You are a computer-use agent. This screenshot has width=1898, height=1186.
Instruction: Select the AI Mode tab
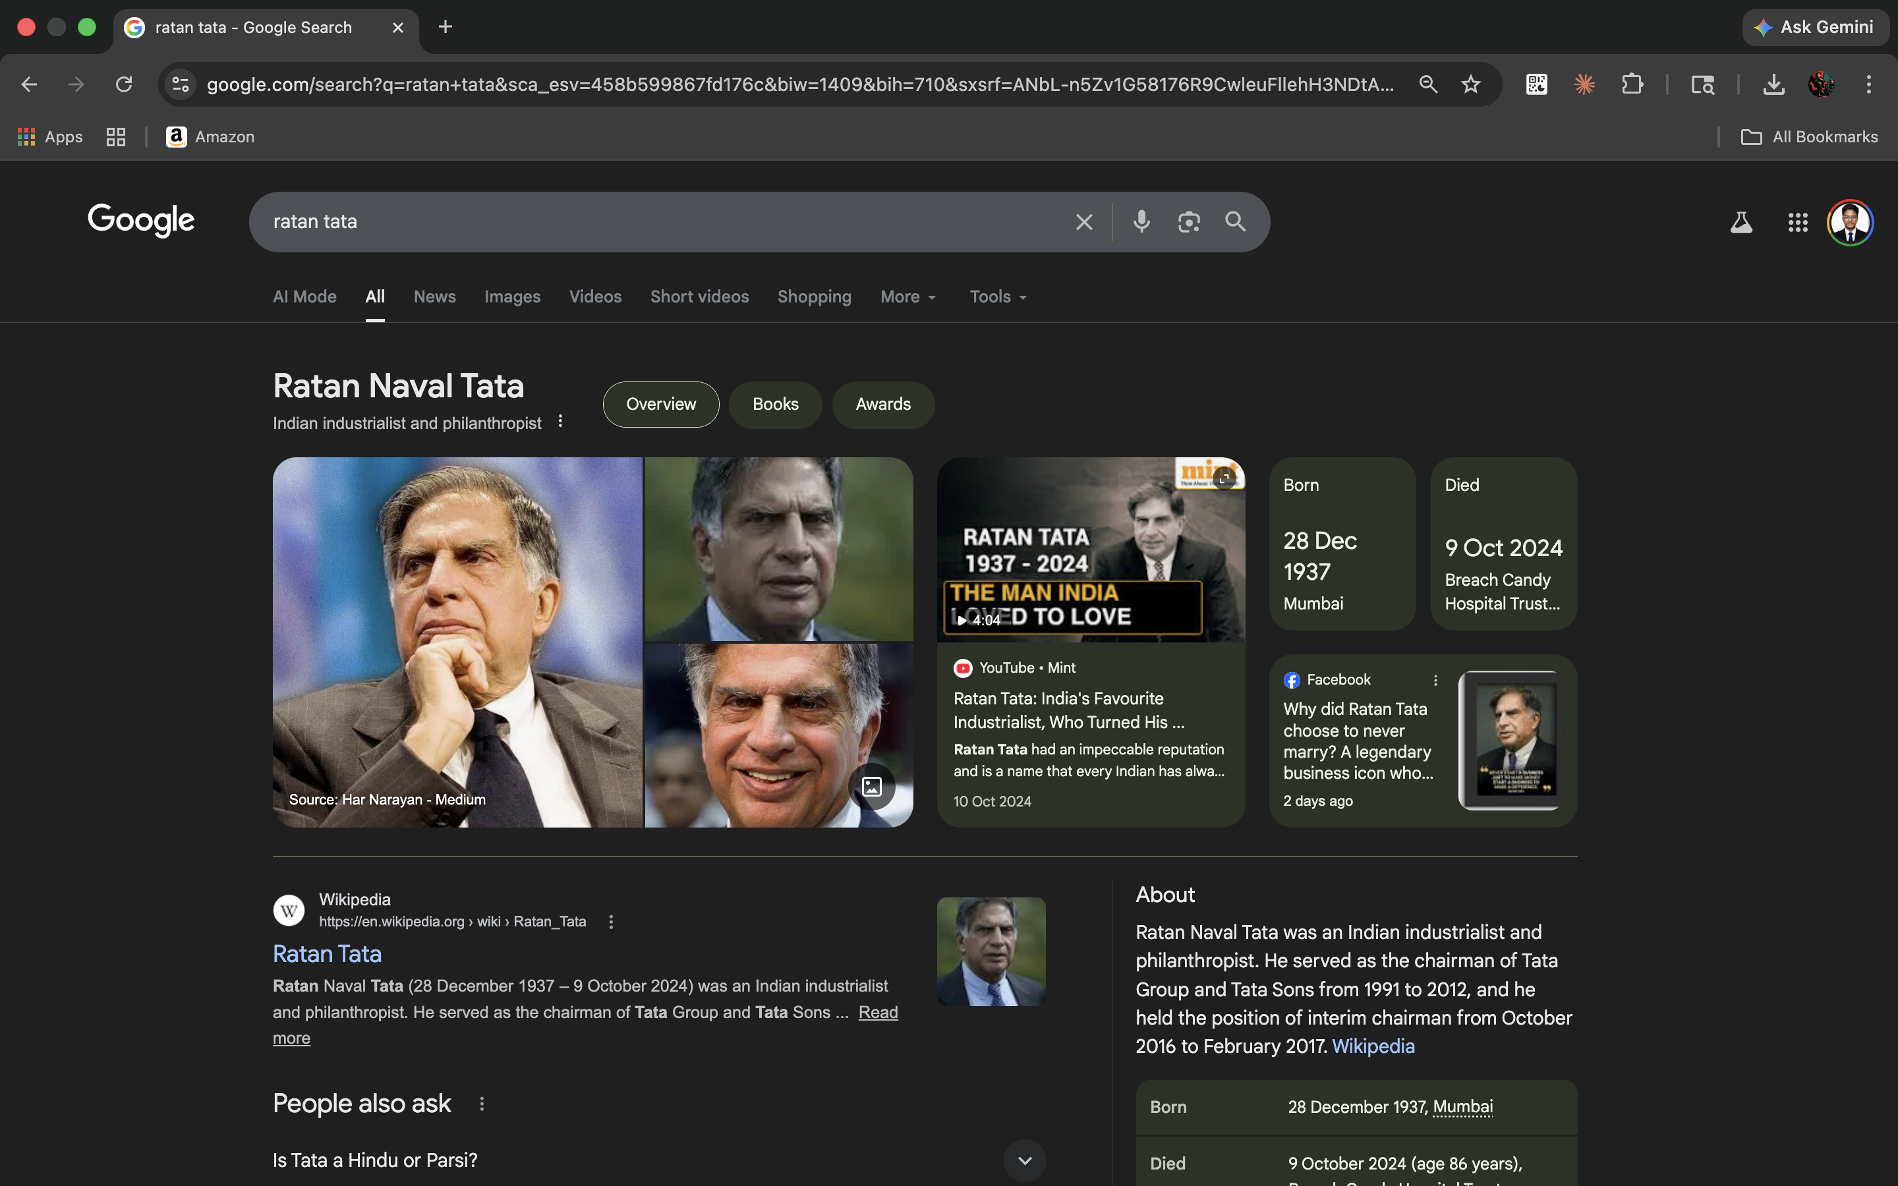pyautogui.click(x=304, y=296)
